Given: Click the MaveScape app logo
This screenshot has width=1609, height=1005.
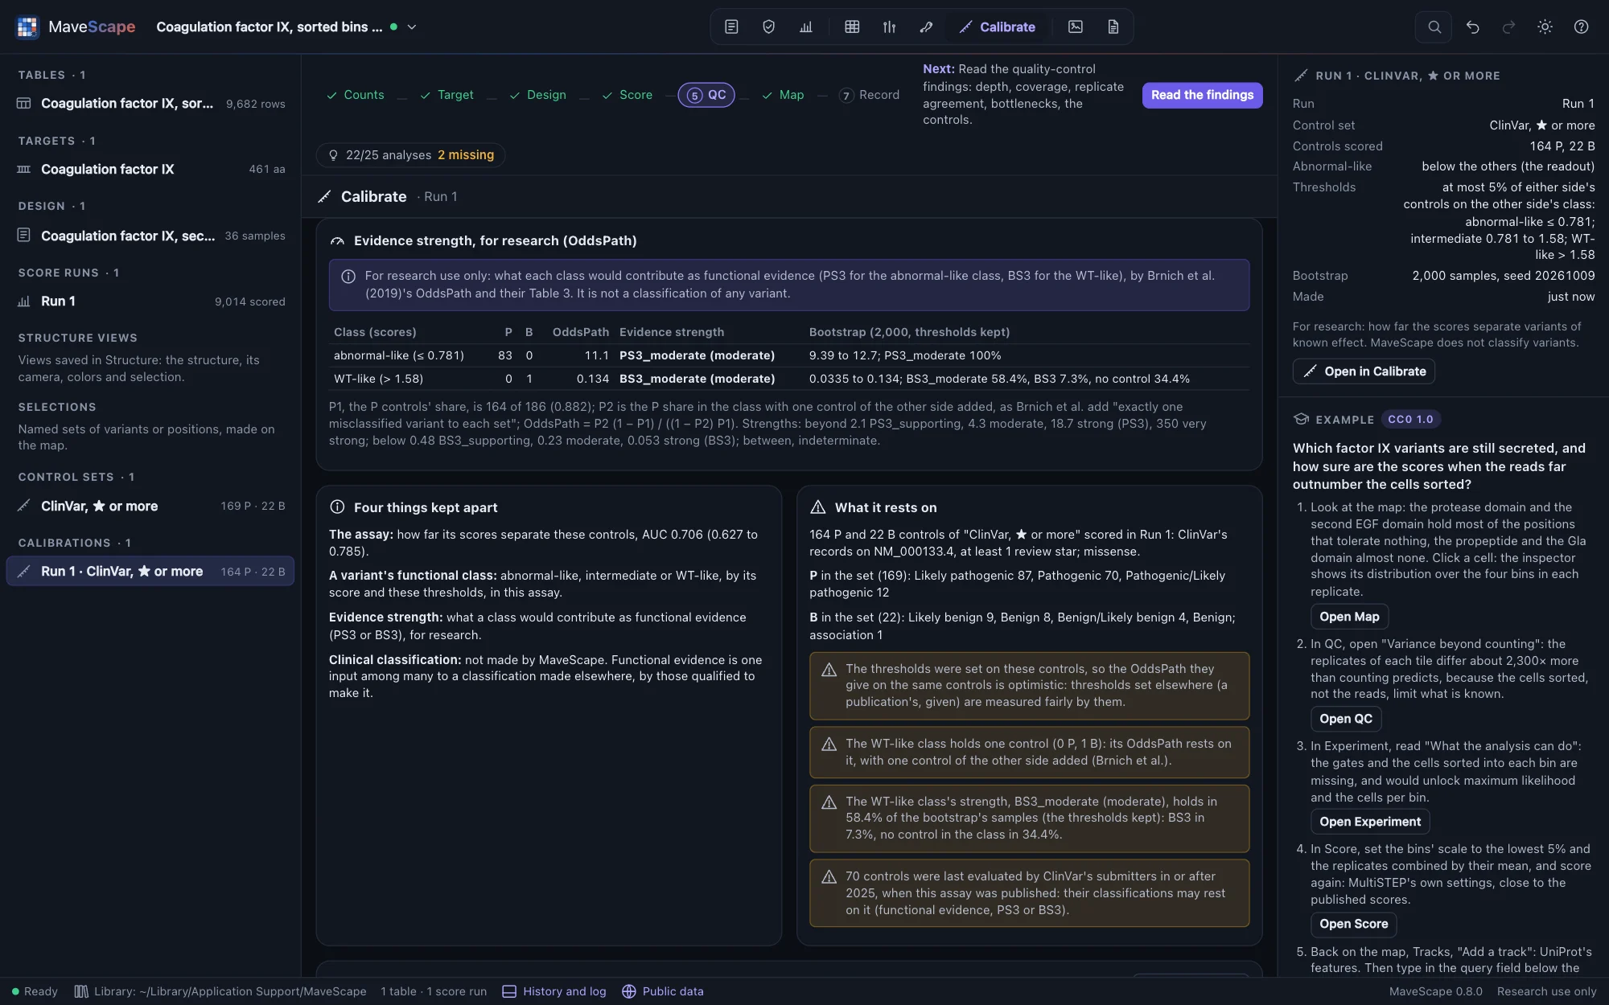Looking at the screenshot, I should [x=27, y=27].
